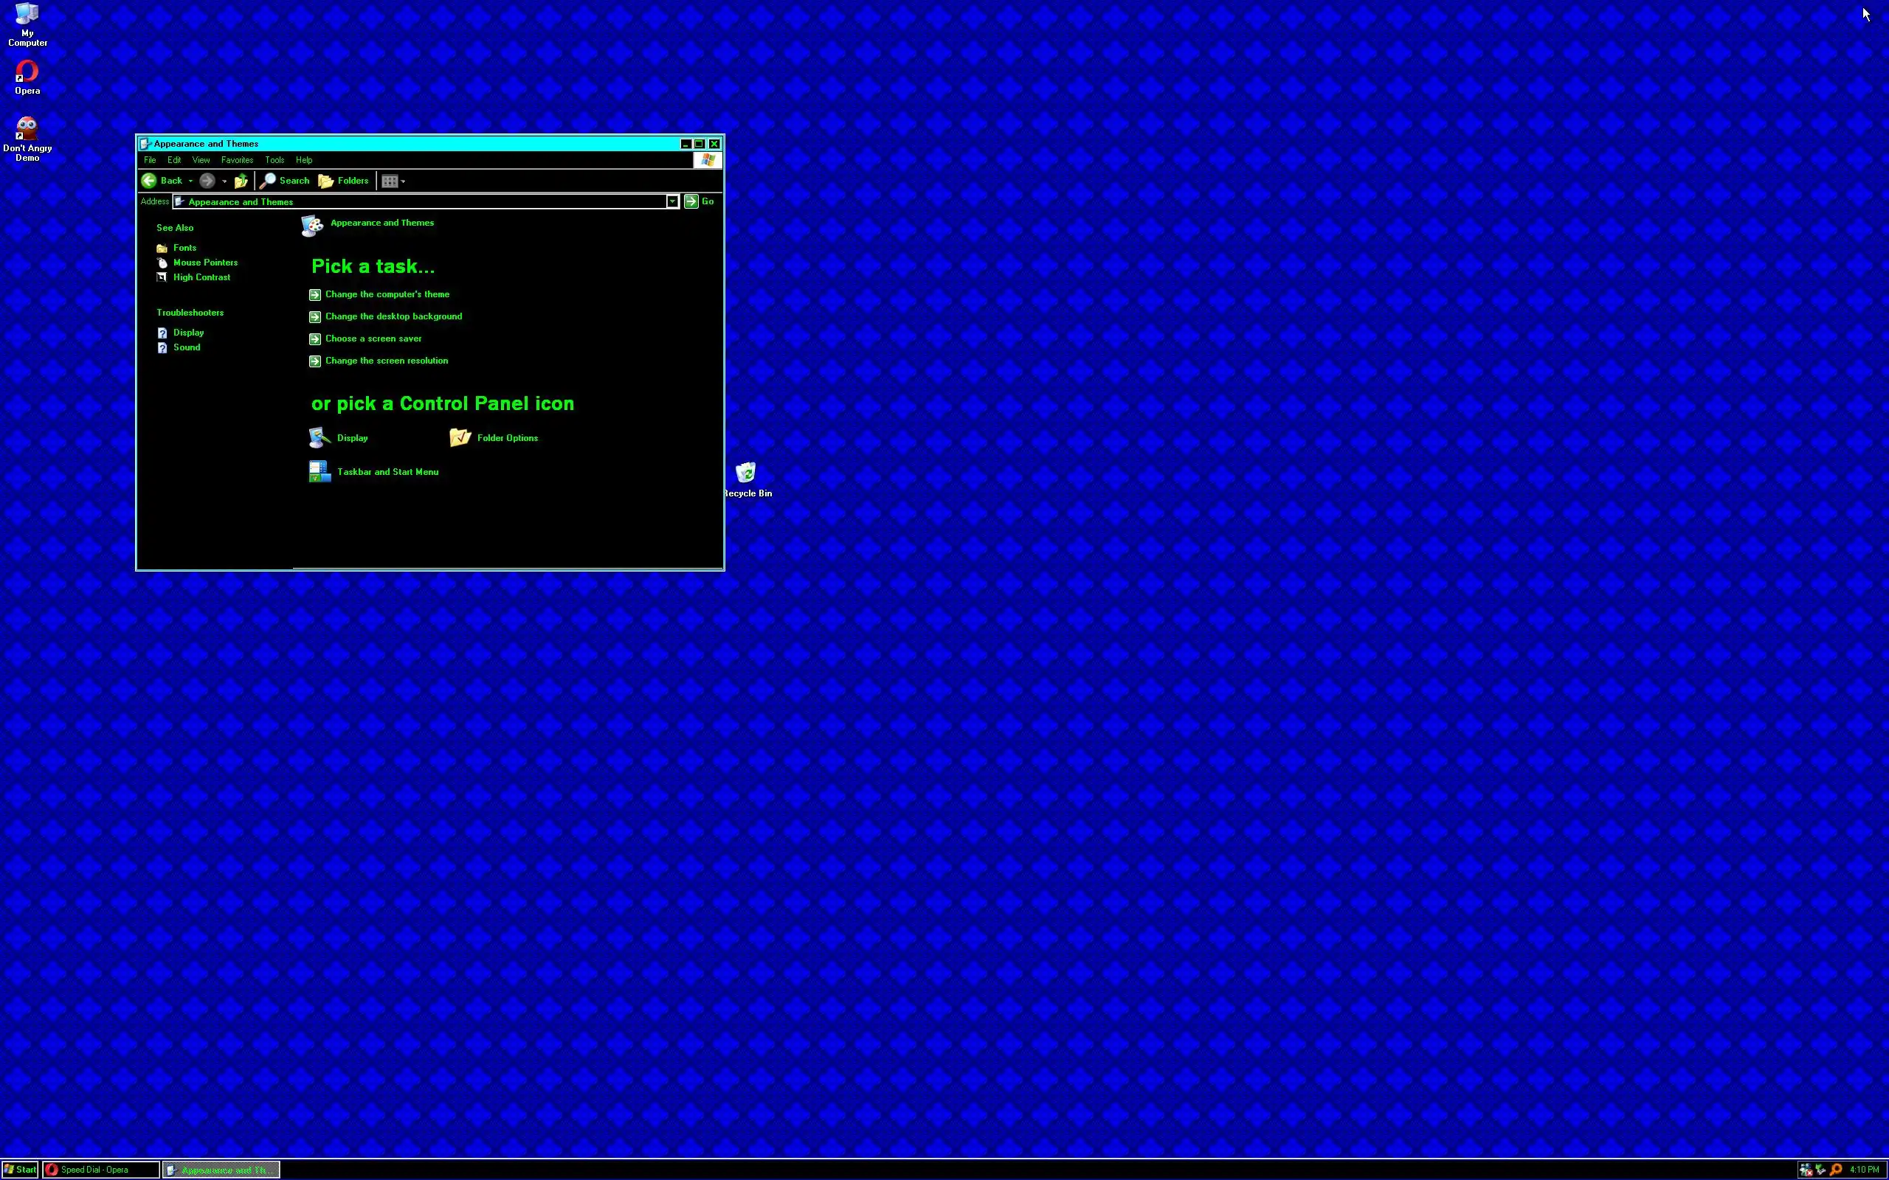
Task: Click Choose a screen saver link
Action: tap(373, 339)
